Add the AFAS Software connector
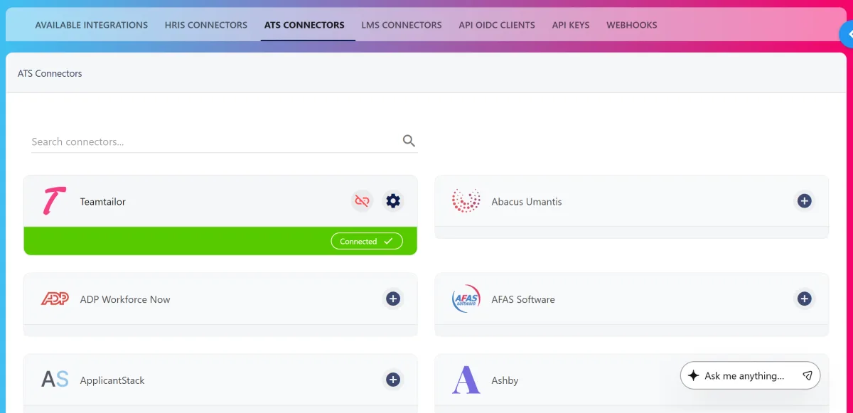The width and height of the screenshot is (853, 413). [804, 299]
